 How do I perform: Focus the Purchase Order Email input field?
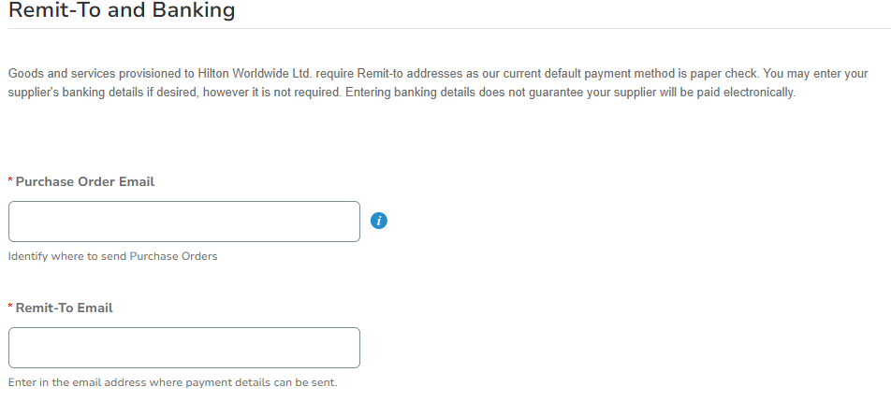[x=184, y=222]
